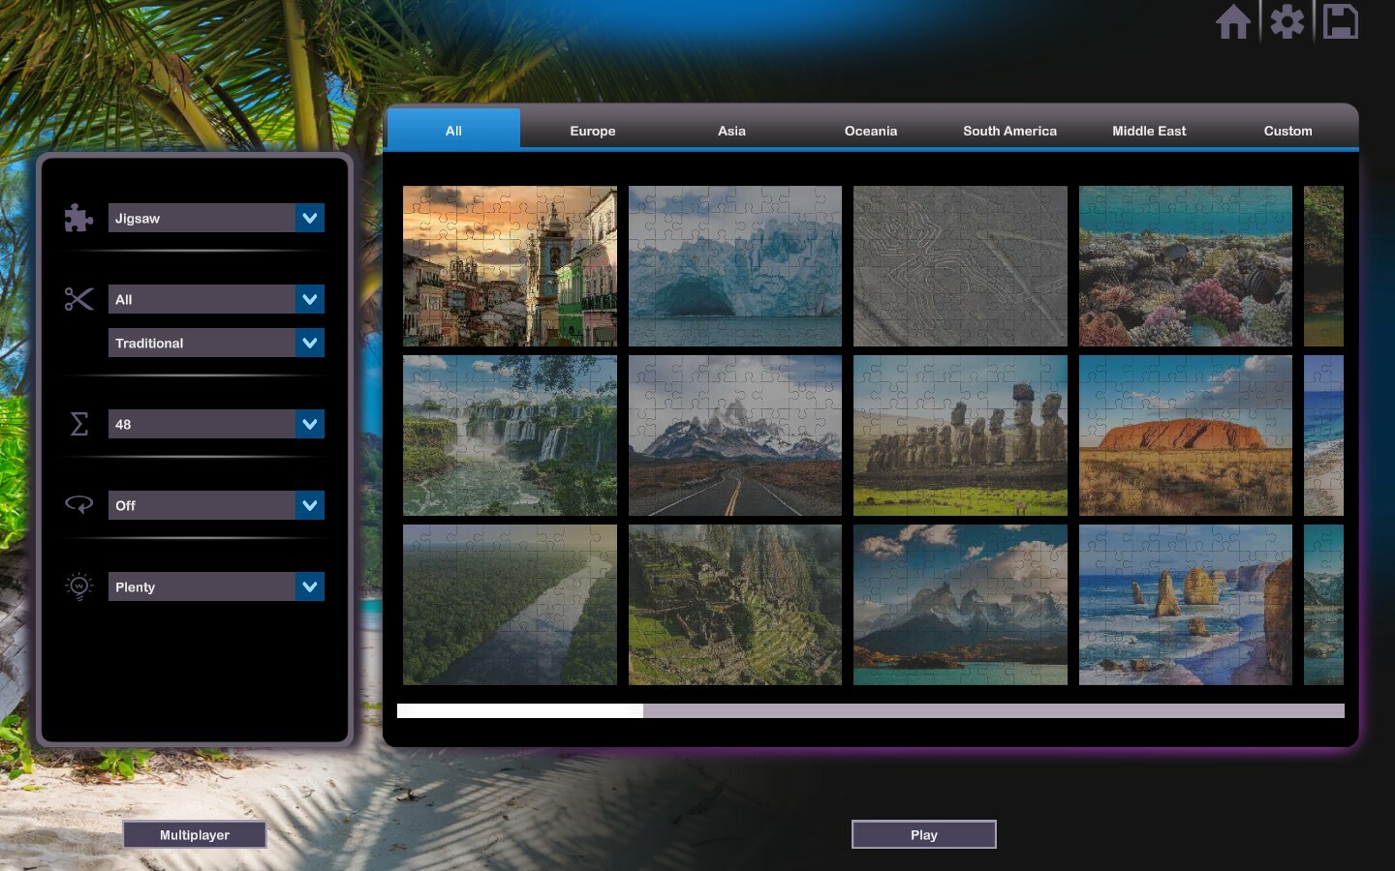Click the puzzle piece mode icon
This screenshot has width=1395, height=871.
[x=78, y=218]
